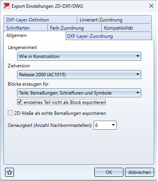The width and height of the screenshot is (158, 181).
Task: Expand the Genauigkeit decimal places dropdown
Action: coord(113,125)
